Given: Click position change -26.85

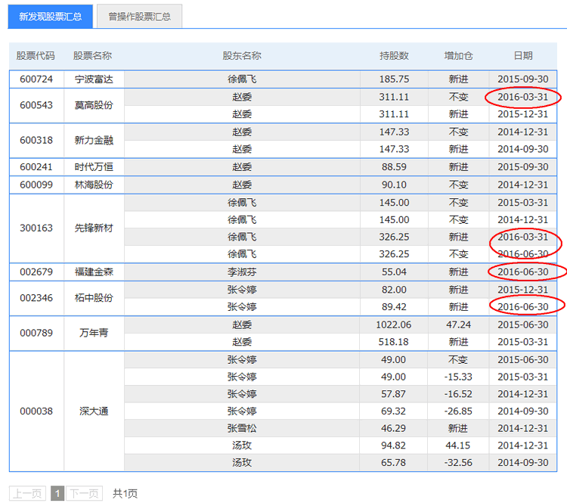Looking at the screenshot, I should click(x=458, y=411).
